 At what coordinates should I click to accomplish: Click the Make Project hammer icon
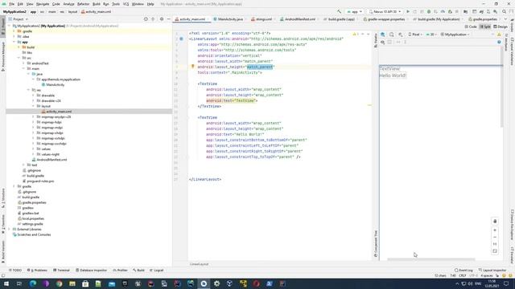(340, 11)
